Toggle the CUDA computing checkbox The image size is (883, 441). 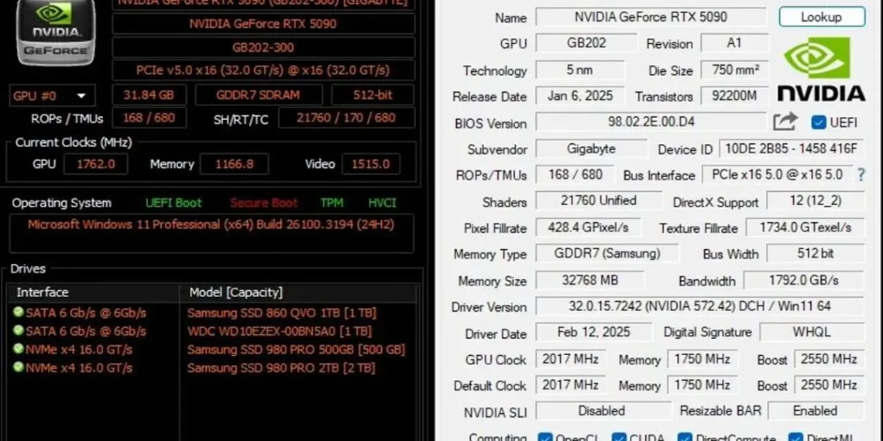[619, 438]
